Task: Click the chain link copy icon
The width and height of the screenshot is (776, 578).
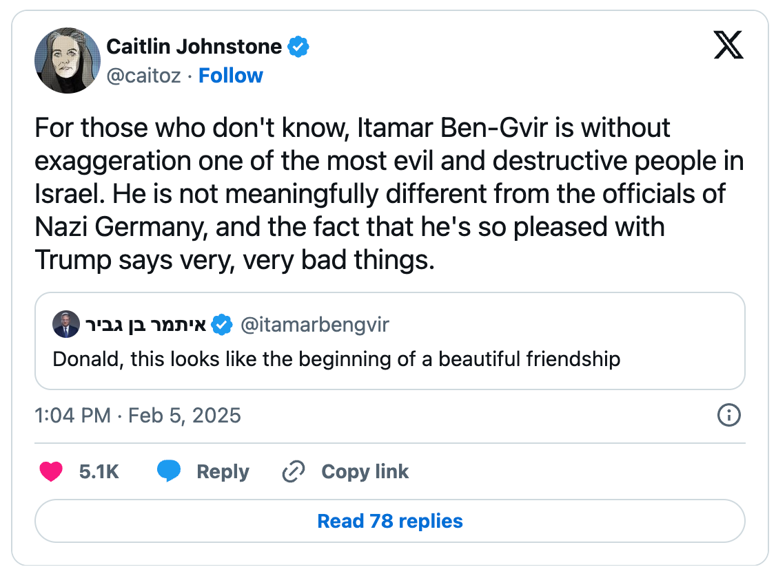Action: coord(294,471)
